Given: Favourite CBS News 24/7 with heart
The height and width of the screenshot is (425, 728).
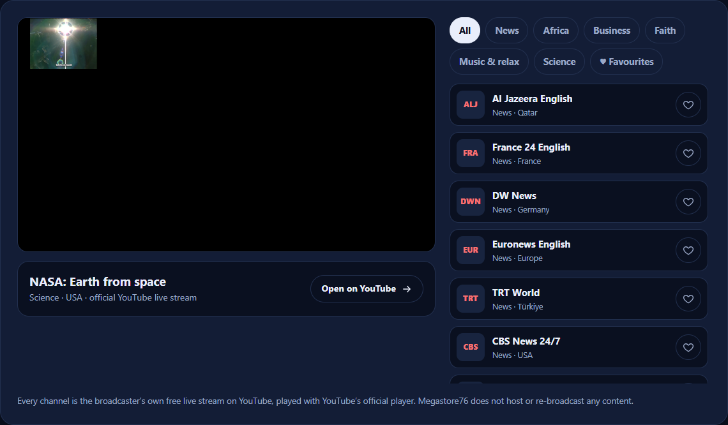Looking at the screenshot, I should click(x=688, y=347).
